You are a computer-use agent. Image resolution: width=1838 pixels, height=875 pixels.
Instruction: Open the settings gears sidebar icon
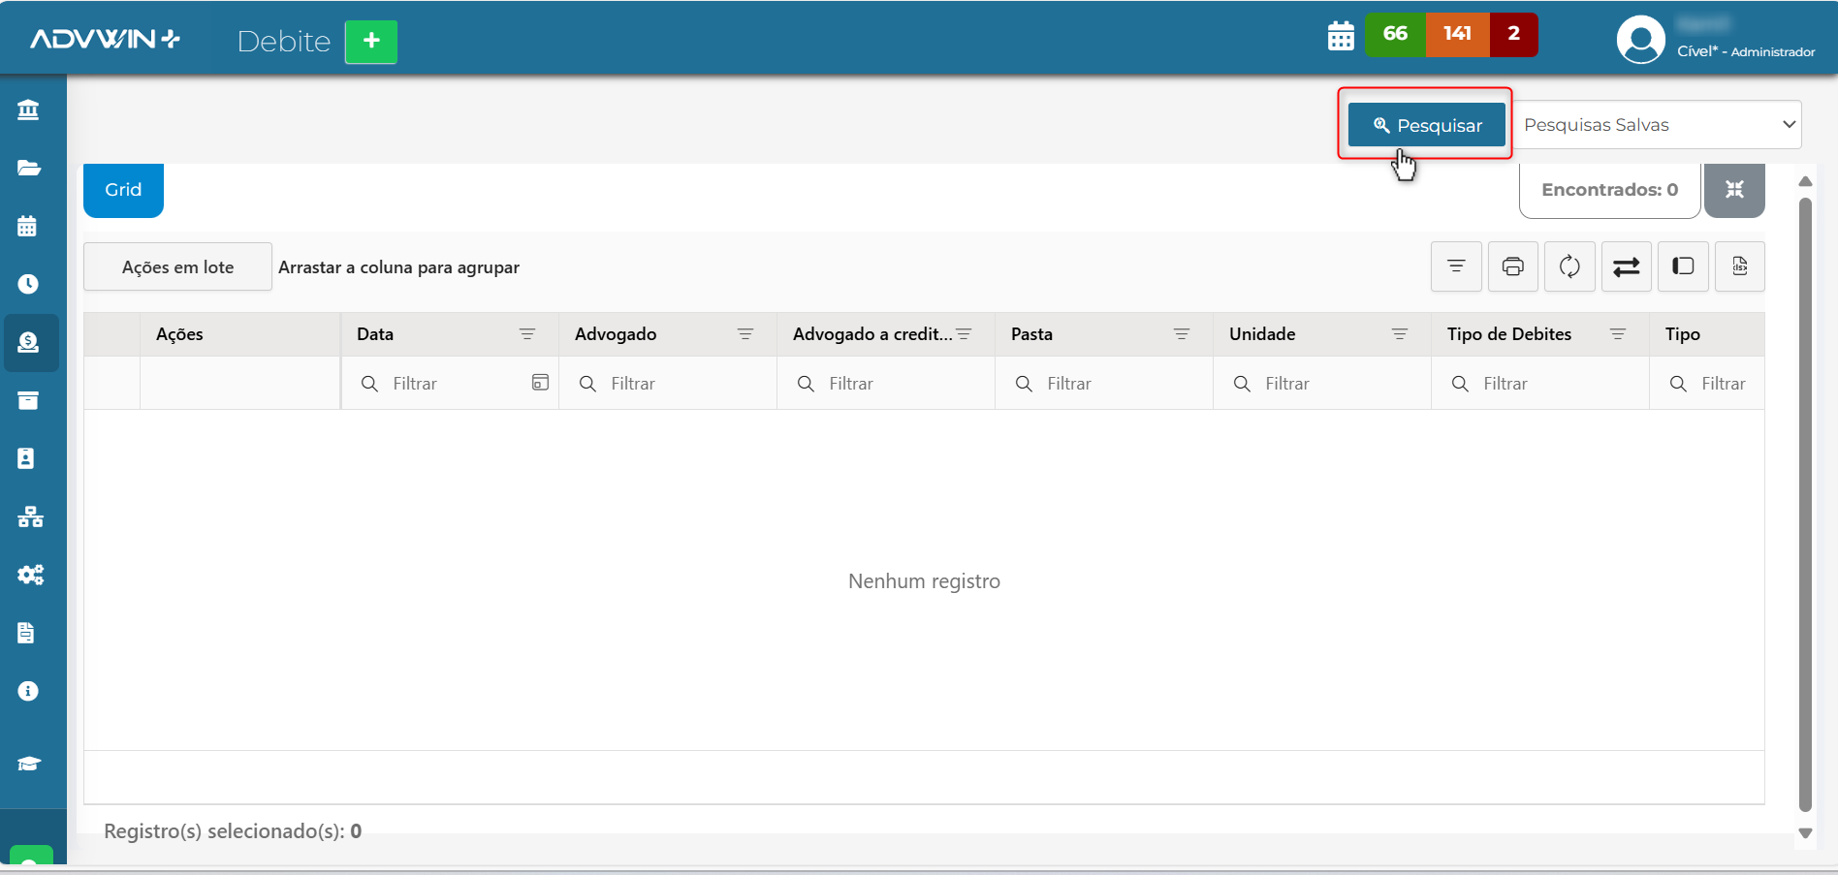pyautogui.click(x=30, y=575)
